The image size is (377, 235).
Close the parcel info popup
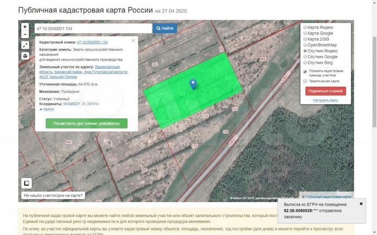tap(134, 41)
